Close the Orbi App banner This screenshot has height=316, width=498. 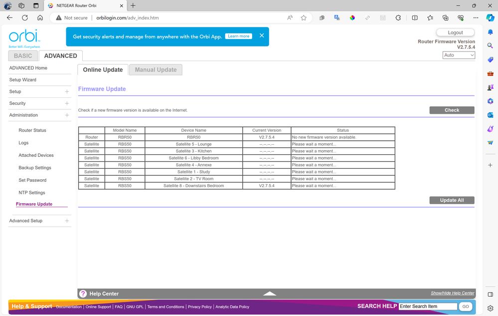[262, 36]
